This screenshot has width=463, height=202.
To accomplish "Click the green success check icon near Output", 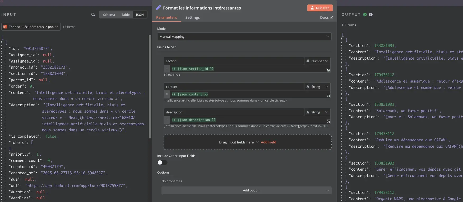I will point(365,15).
